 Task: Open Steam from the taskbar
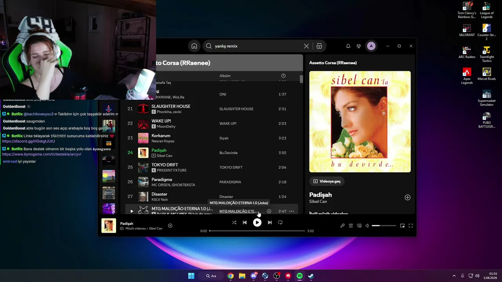tap(311, 276)
